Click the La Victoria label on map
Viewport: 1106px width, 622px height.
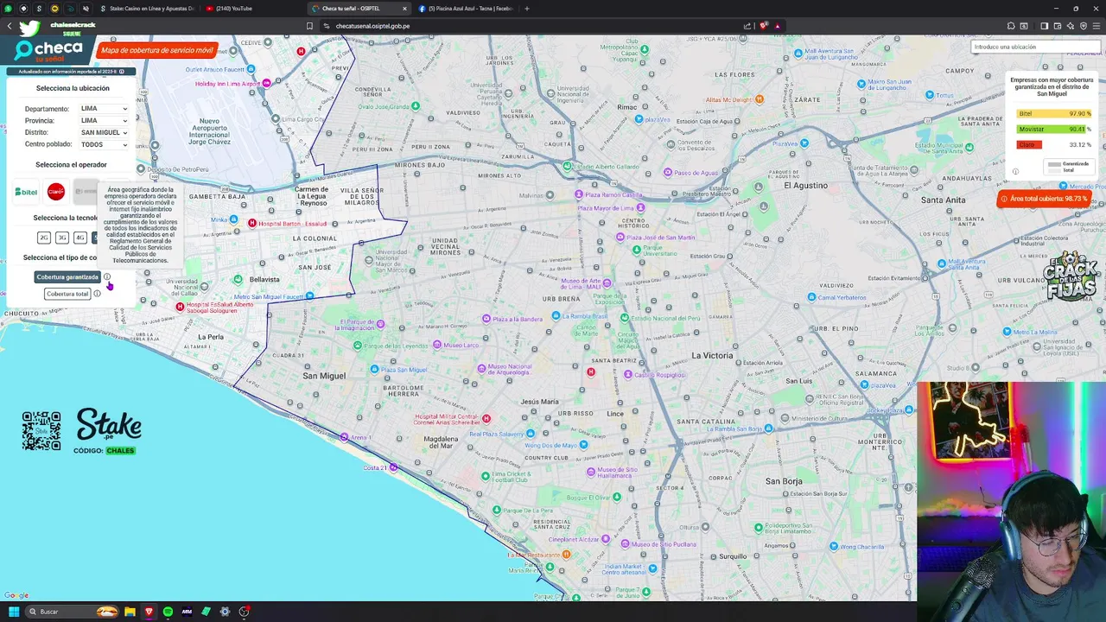pos(712,355)
